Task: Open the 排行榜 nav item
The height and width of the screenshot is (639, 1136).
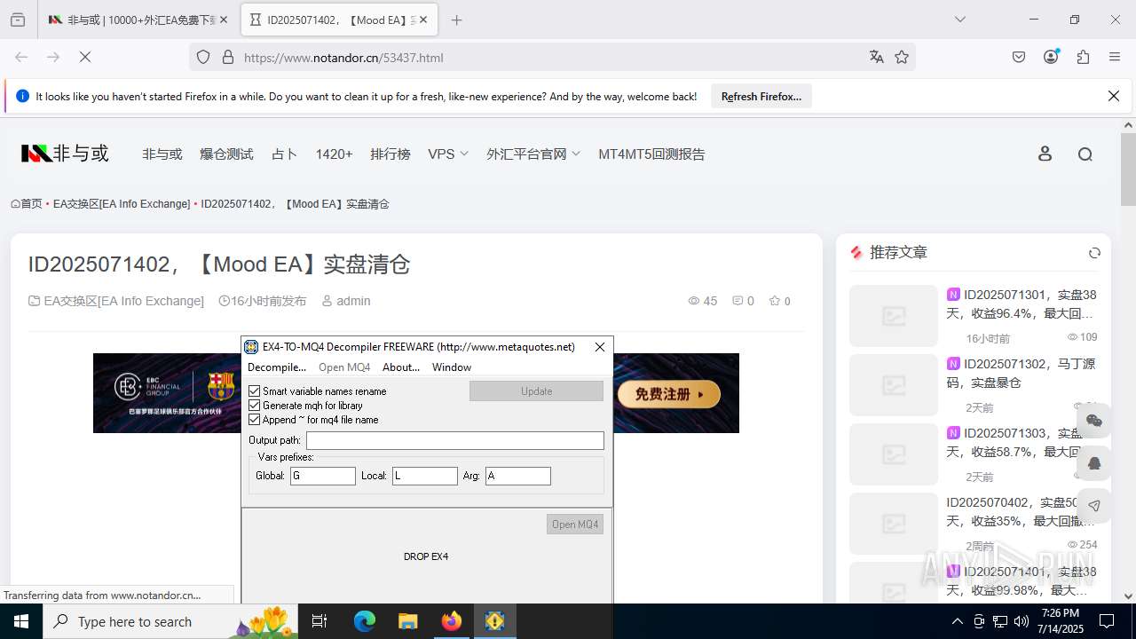Action: [x=390, y=154]
